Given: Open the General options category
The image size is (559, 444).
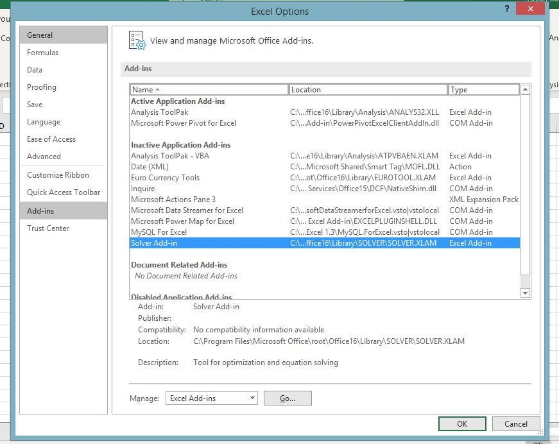Looking at the screenshot, I should click(x=64, y=35).
